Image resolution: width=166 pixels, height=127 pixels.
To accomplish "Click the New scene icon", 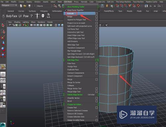I will tap(21, 6).
